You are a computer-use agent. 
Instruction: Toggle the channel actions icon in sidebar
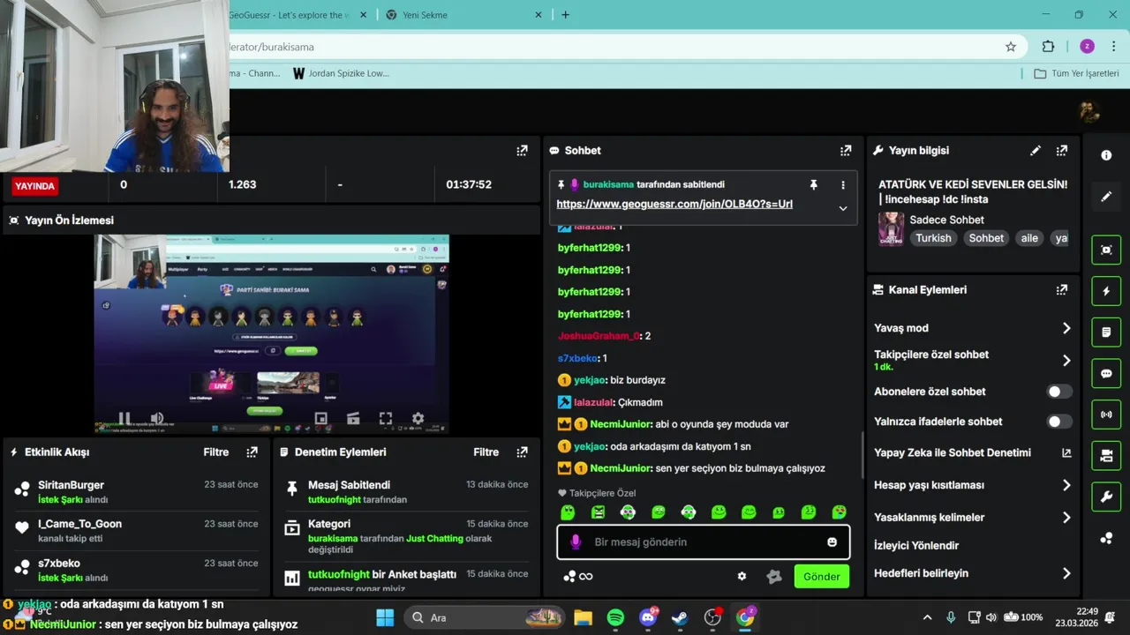tap(1106, 455)
